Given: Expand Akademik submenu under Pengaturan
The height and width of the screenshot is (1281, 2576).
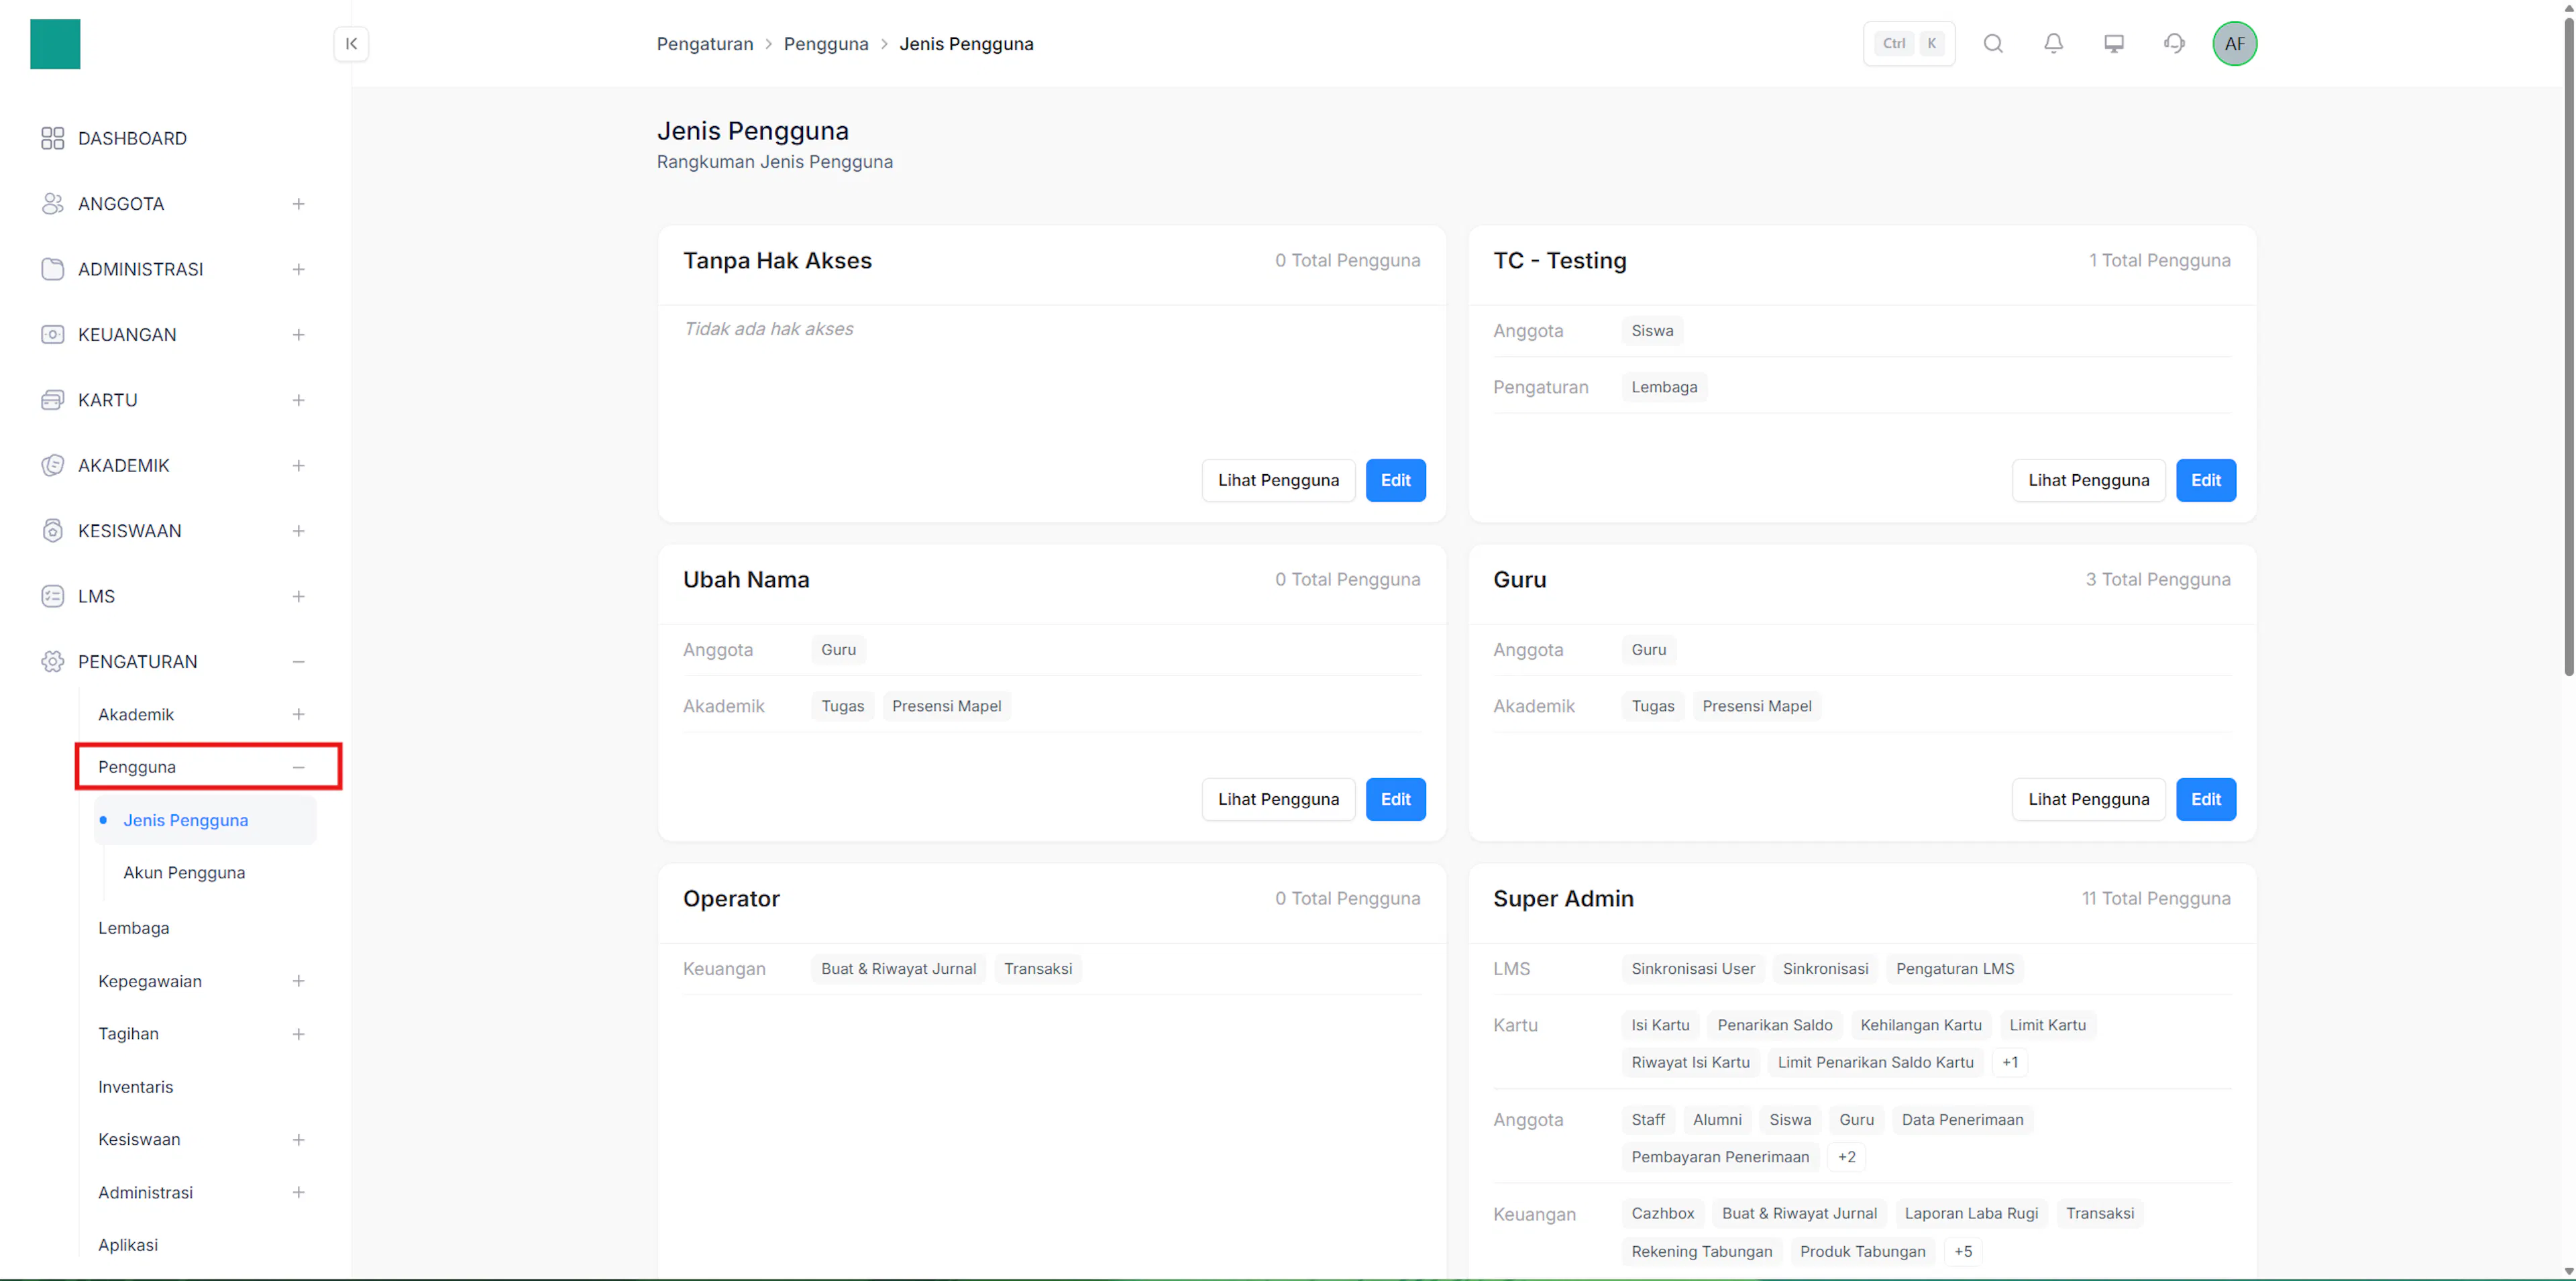Looking at the screenshot, I should coord(298,714).
